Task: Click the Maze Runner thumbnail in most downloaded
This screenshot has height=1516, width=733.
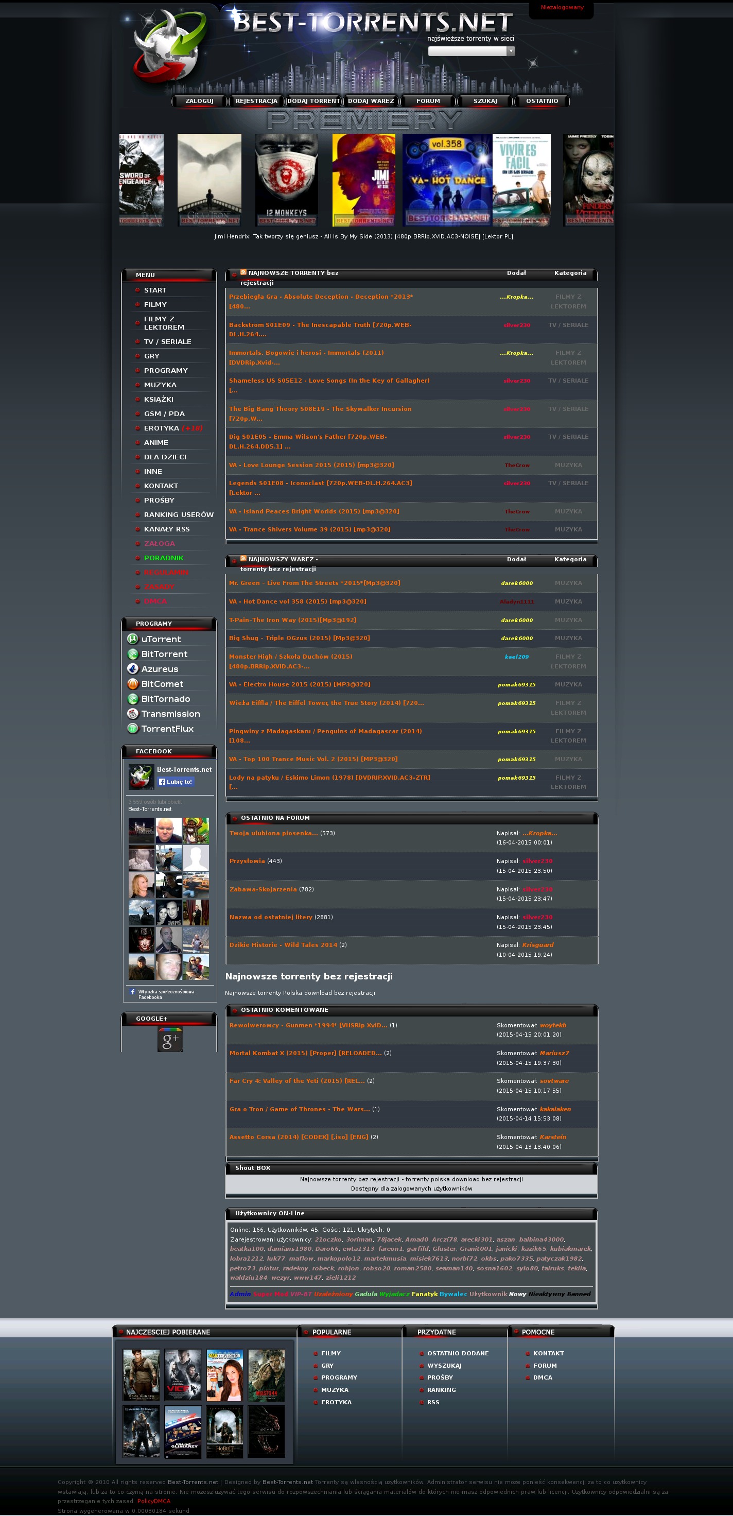Action: (x=141, y=1375)
